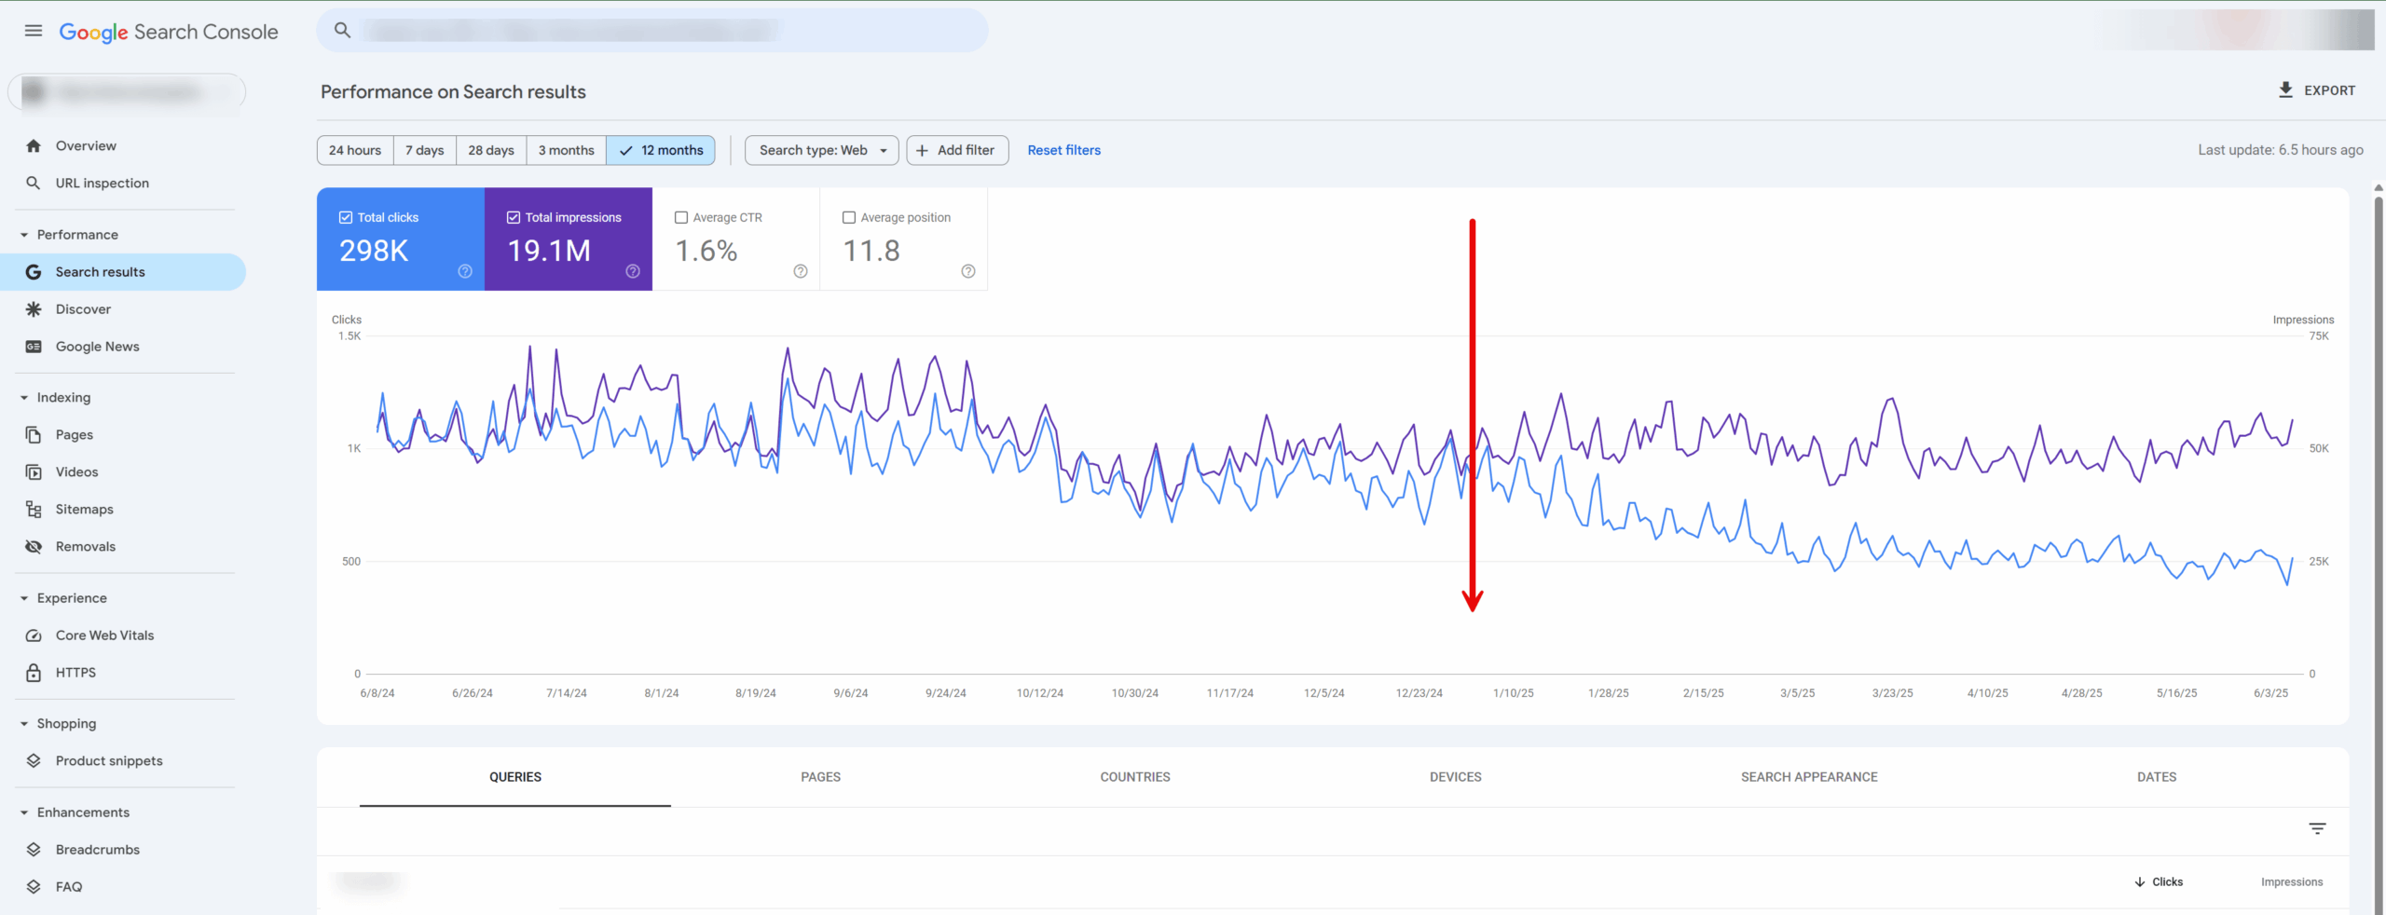Open the navigation hamburger menu
The image size is (2386, 915).
coord(33,31)
